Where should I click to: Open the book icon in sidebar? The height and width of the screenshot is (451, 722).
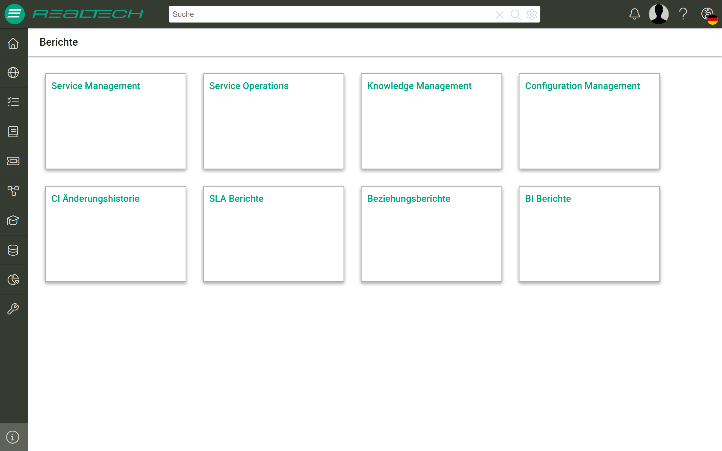click(x=13, y=132)
